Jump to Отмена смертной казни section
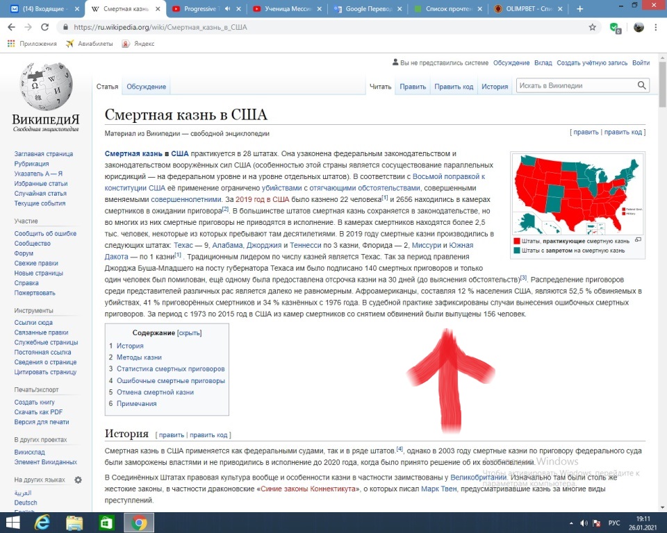Image resolution: width=667 pixels, height=533 pixels. [155, 392]
